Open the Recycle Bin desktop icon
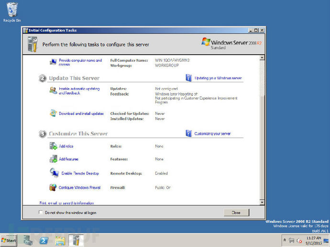Viewport: 330px width, 247px height. pos(12,12)
